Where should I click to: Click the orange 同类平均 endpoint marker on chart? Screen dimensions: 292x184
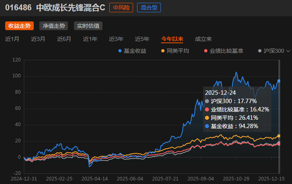coord(279,136)
